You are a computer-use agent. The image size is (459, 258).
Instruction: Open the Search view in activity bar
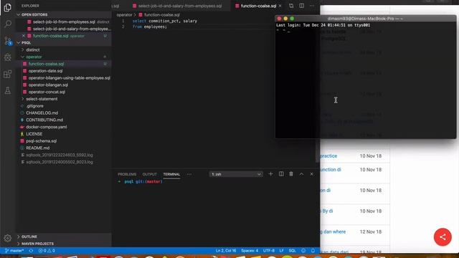tap(8, 24)
